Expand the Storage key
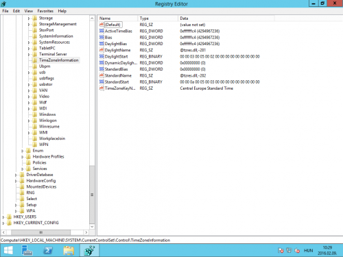Screen dimensions: 343x257 tap(29, 19)
